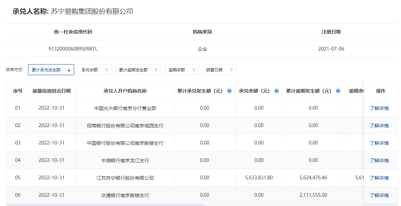Click amount 2,111,555.00
The image size is (401, 206).
[313, 195]
